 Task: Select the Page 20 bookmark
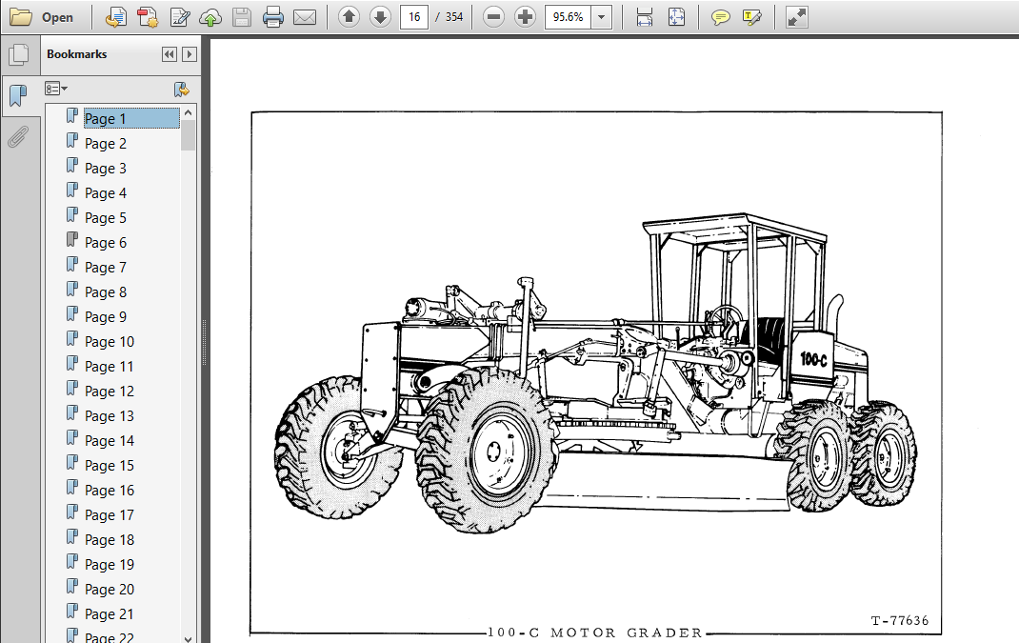click(x=110, y=589)
